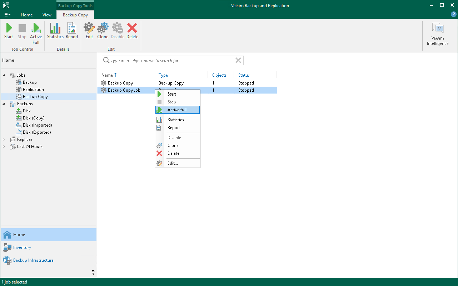Switch to the View ribbon tab
This screenshot has height=286, width=458.
point(47,15)
